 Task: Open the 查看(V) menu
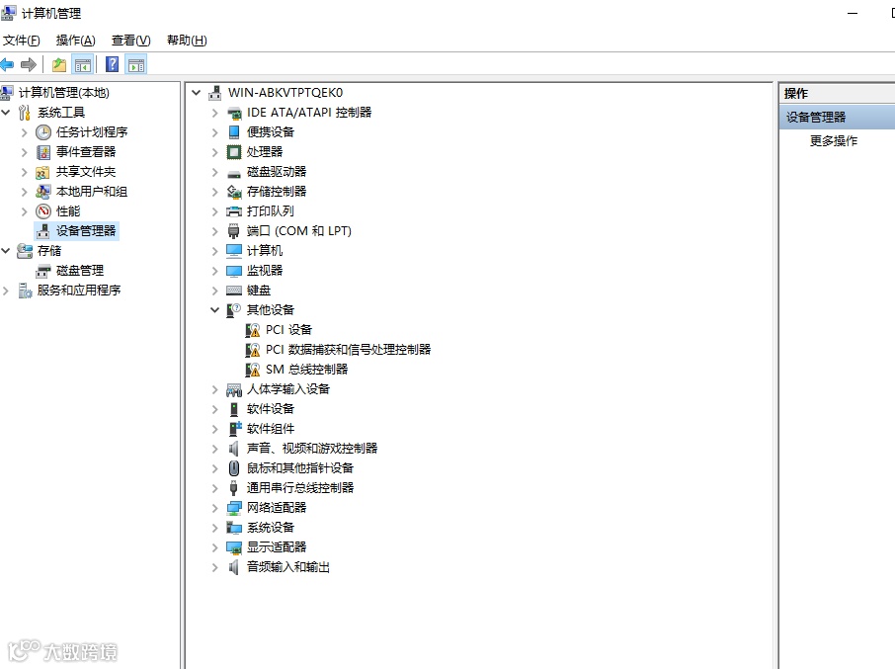pos(130,40)
